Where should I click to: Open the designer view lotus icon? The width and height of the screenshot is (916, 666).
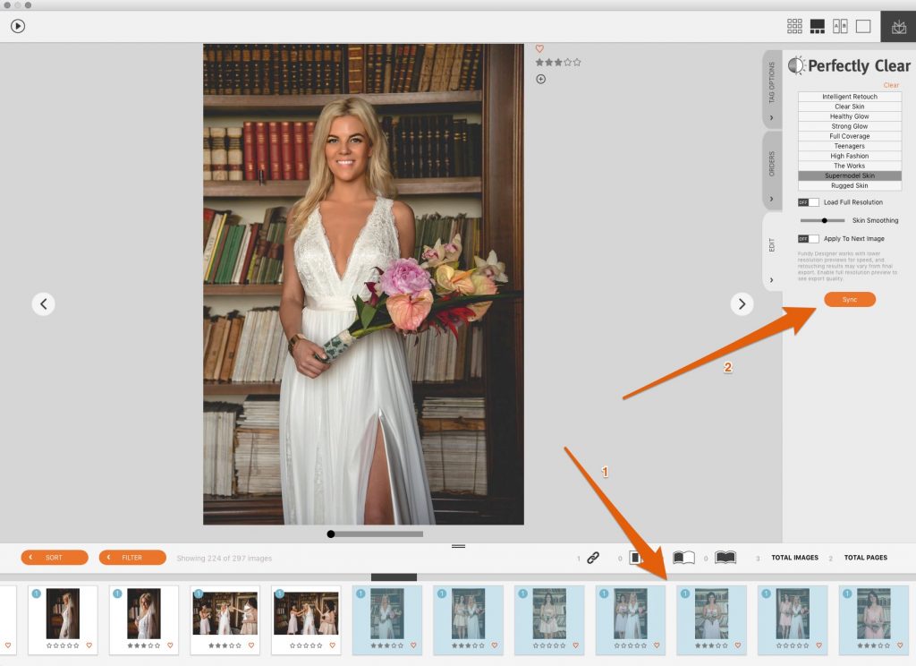click(898, 26)
